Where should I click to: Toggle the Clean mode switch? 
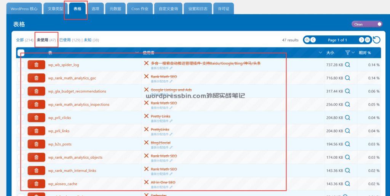(x=367, y=24)
